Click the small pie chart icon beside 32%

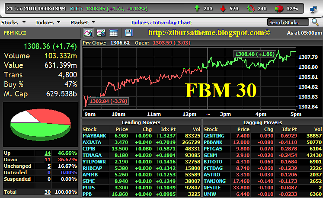[x=279, y=9]
